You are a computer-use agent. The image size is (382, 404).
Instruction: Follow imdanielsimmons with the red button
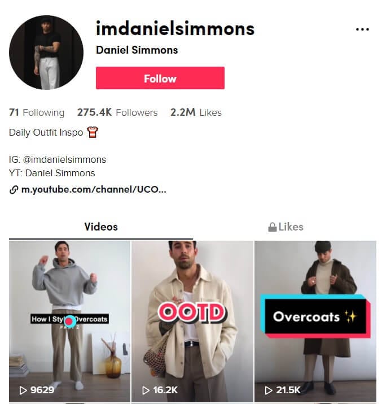click(160, 78)
